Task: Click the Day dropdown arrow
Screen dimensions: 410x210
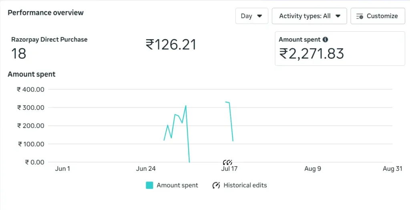Action: 259,16
